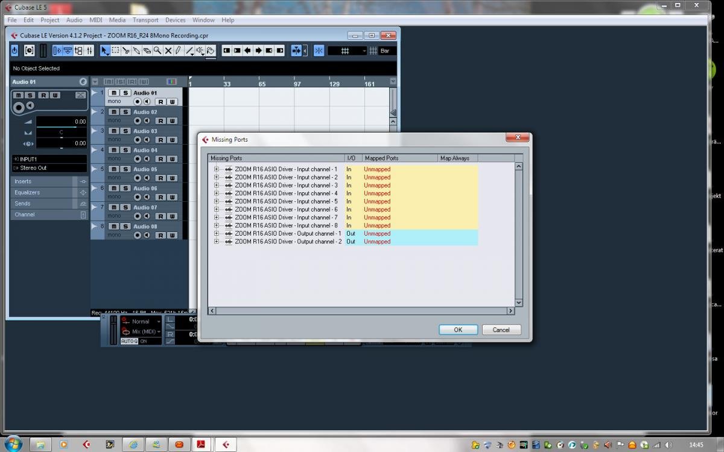Expand ZOOM R16 Input channel - 1
Image resolution: width=724 pixels, height=452 pixels.
coord(217,169)
